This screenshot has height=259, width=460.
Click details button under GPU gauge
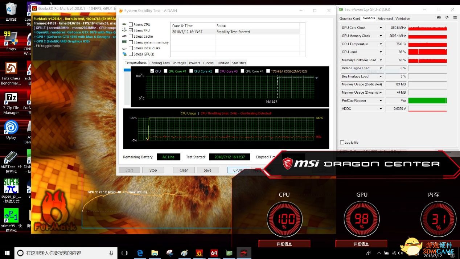361,244
